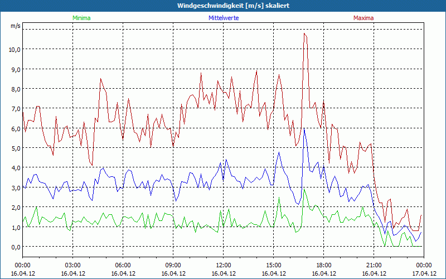
Task: Click the 10,0 y-axis value
Action: click(x=15, y=49)
